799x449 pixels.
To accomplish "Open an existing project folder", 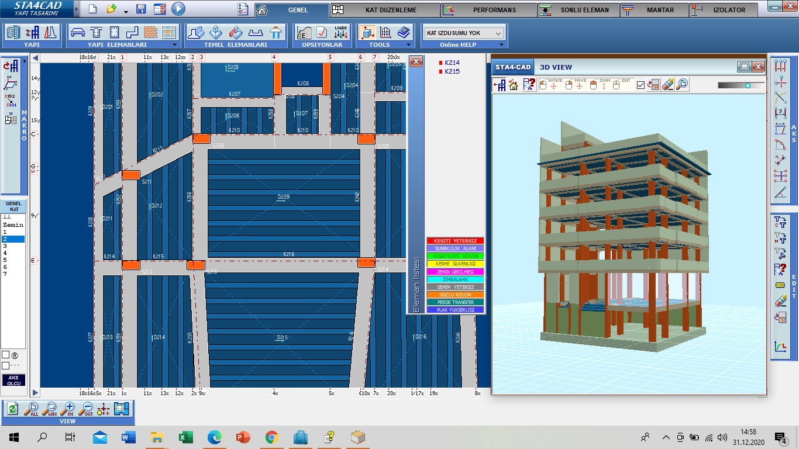I will click(112, 9).
